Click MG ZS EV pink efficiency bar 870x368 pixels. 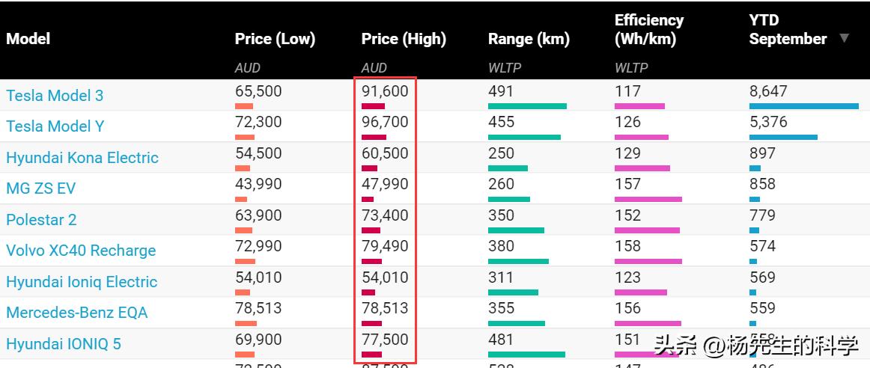point(648,200)
